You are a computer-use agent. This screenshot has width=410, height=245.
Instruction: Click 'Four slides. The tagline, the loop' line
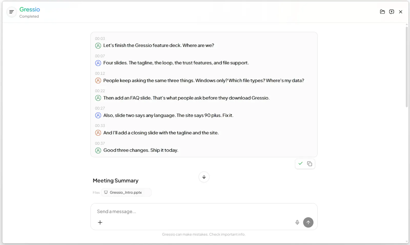point(176,63)
